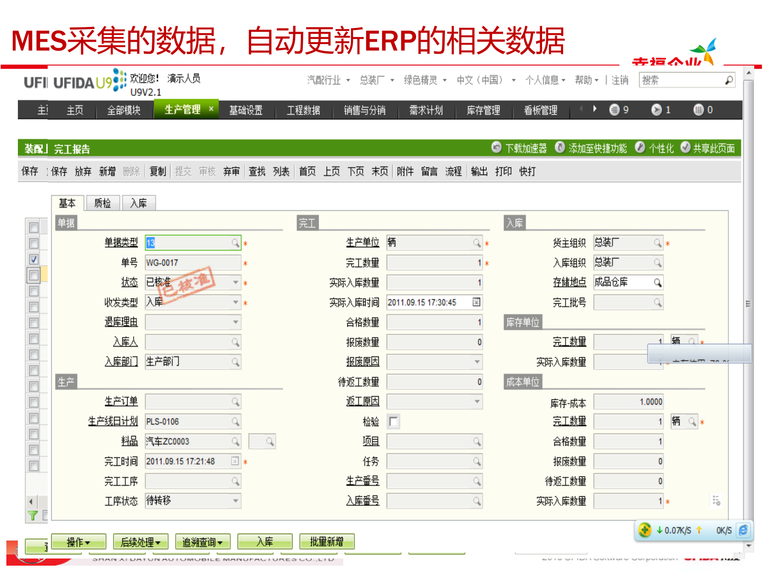This screenshot has height=572, width=763.
Task: Click the 批量新增 button
Action: (x=327, y=541)
